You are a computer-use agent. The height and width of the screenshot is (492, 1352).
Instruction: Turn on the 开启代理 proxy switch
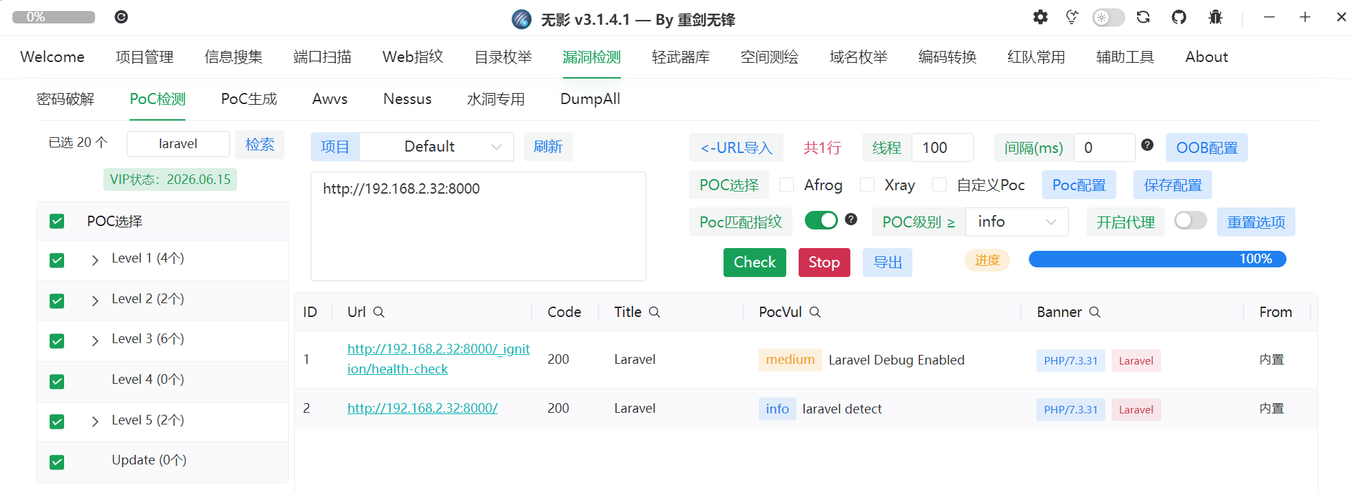point(1191,221)
